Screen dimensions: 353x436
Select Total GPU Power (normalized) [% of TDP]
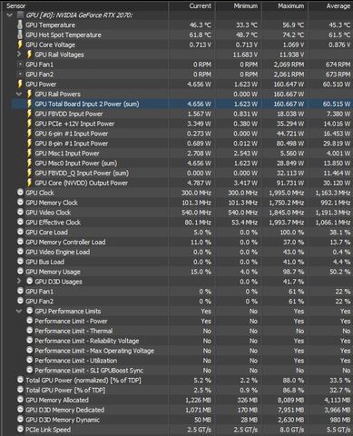point(83,381)
